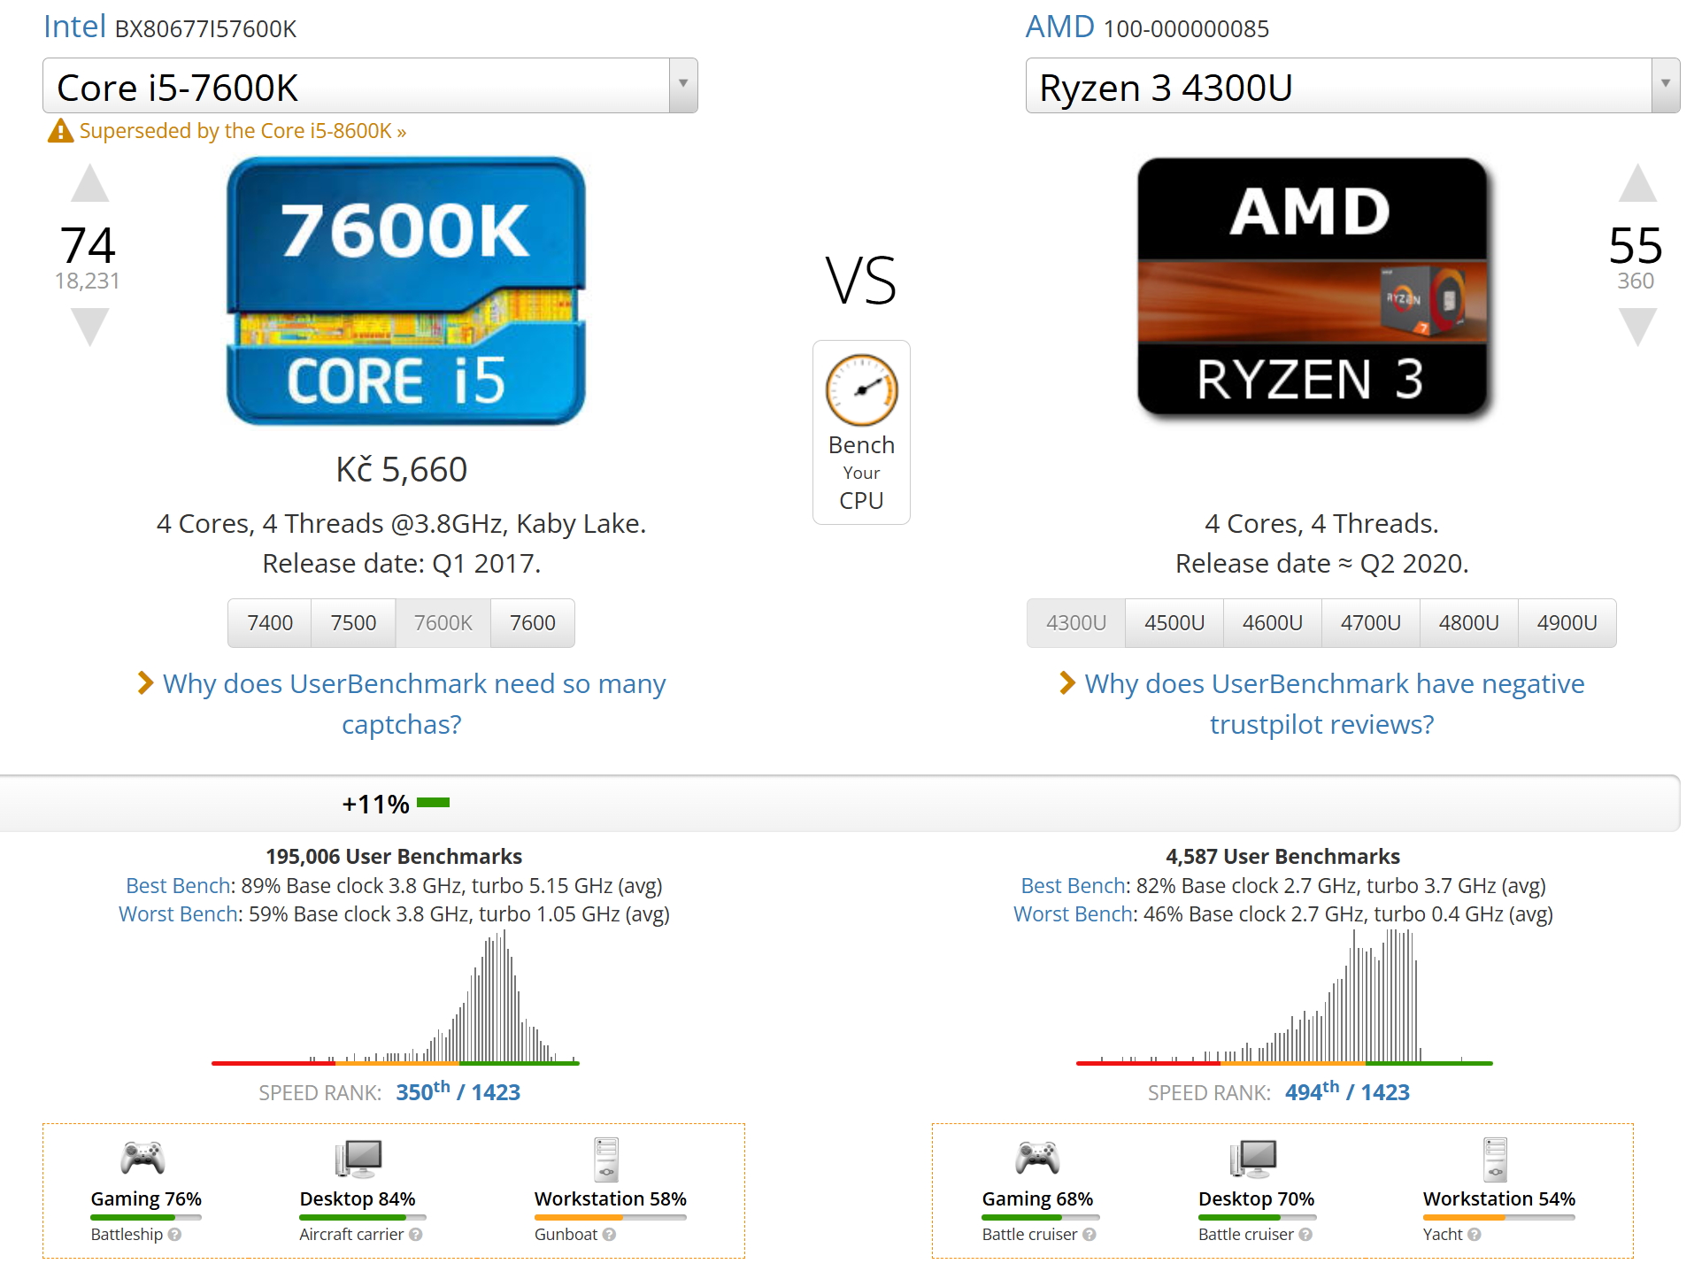Click the Desktop monitor icon under Ryzen results
Screen dimensions: 1694x1279
click(x=1255, y=1158)
